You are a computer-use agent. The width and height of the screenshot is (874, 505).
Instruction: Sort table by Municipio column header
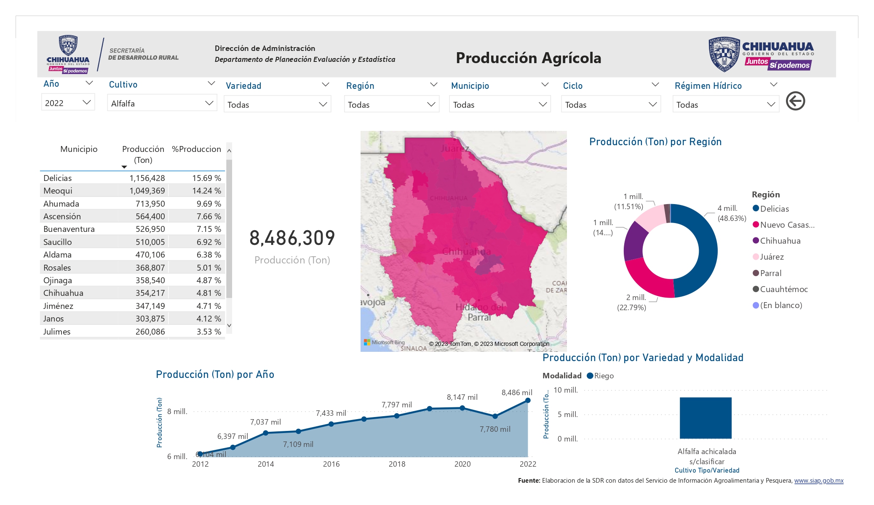(x=79, y=149)
